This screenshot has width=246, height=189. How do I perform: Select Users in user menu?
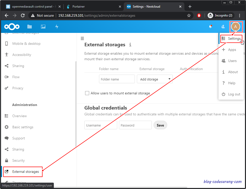coord(231,61)
